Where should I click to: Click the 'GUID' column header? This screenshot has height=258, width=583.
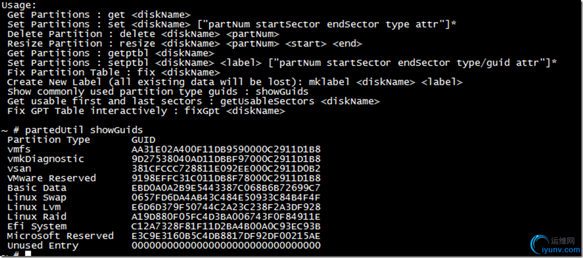pyautogui.click(x=143, y=139)
